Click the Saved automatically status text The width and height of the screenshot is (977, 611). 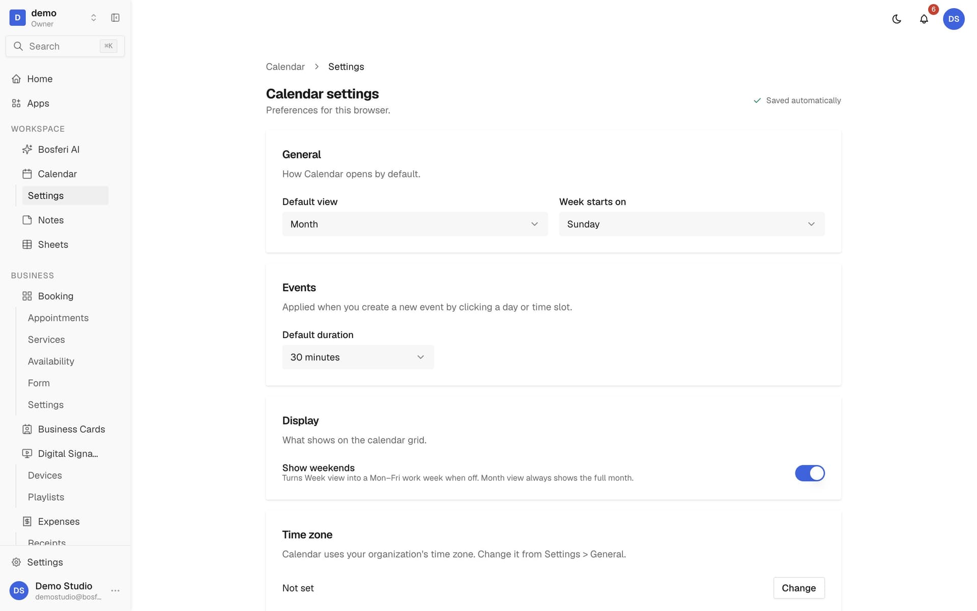[x=803, y=100]
